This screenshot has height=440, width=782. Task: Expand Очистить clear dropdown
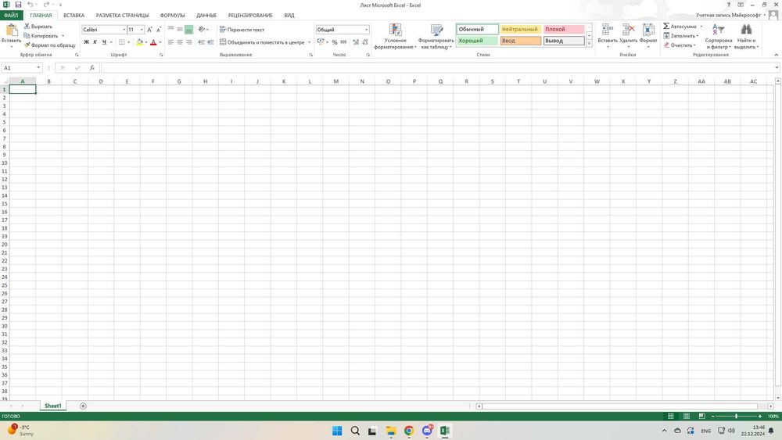(694, 45)
